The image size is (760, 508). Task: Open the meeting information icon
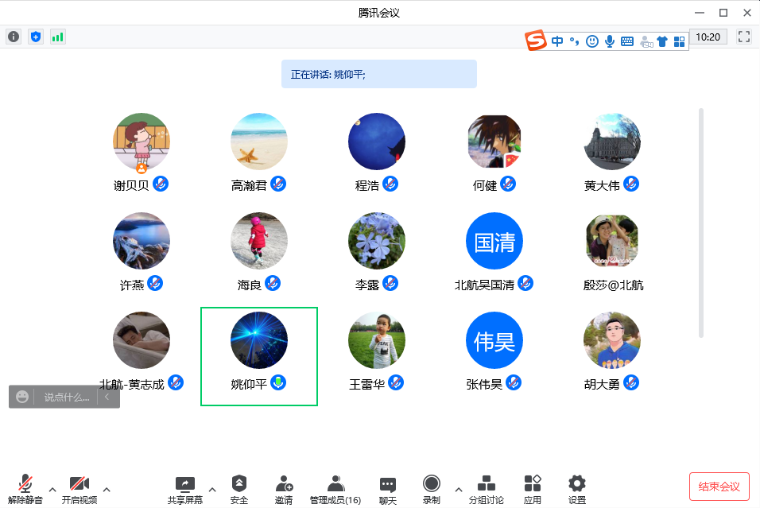tap(13, 36)
